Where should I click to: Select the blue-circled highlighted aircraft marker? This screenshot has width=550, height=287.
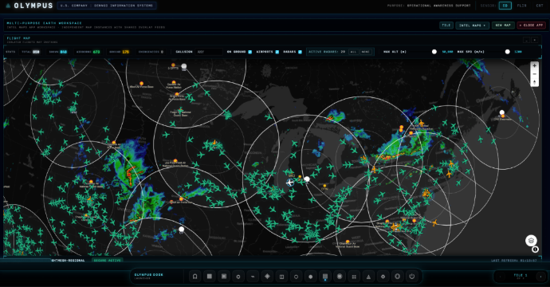[x=289, y=183]
